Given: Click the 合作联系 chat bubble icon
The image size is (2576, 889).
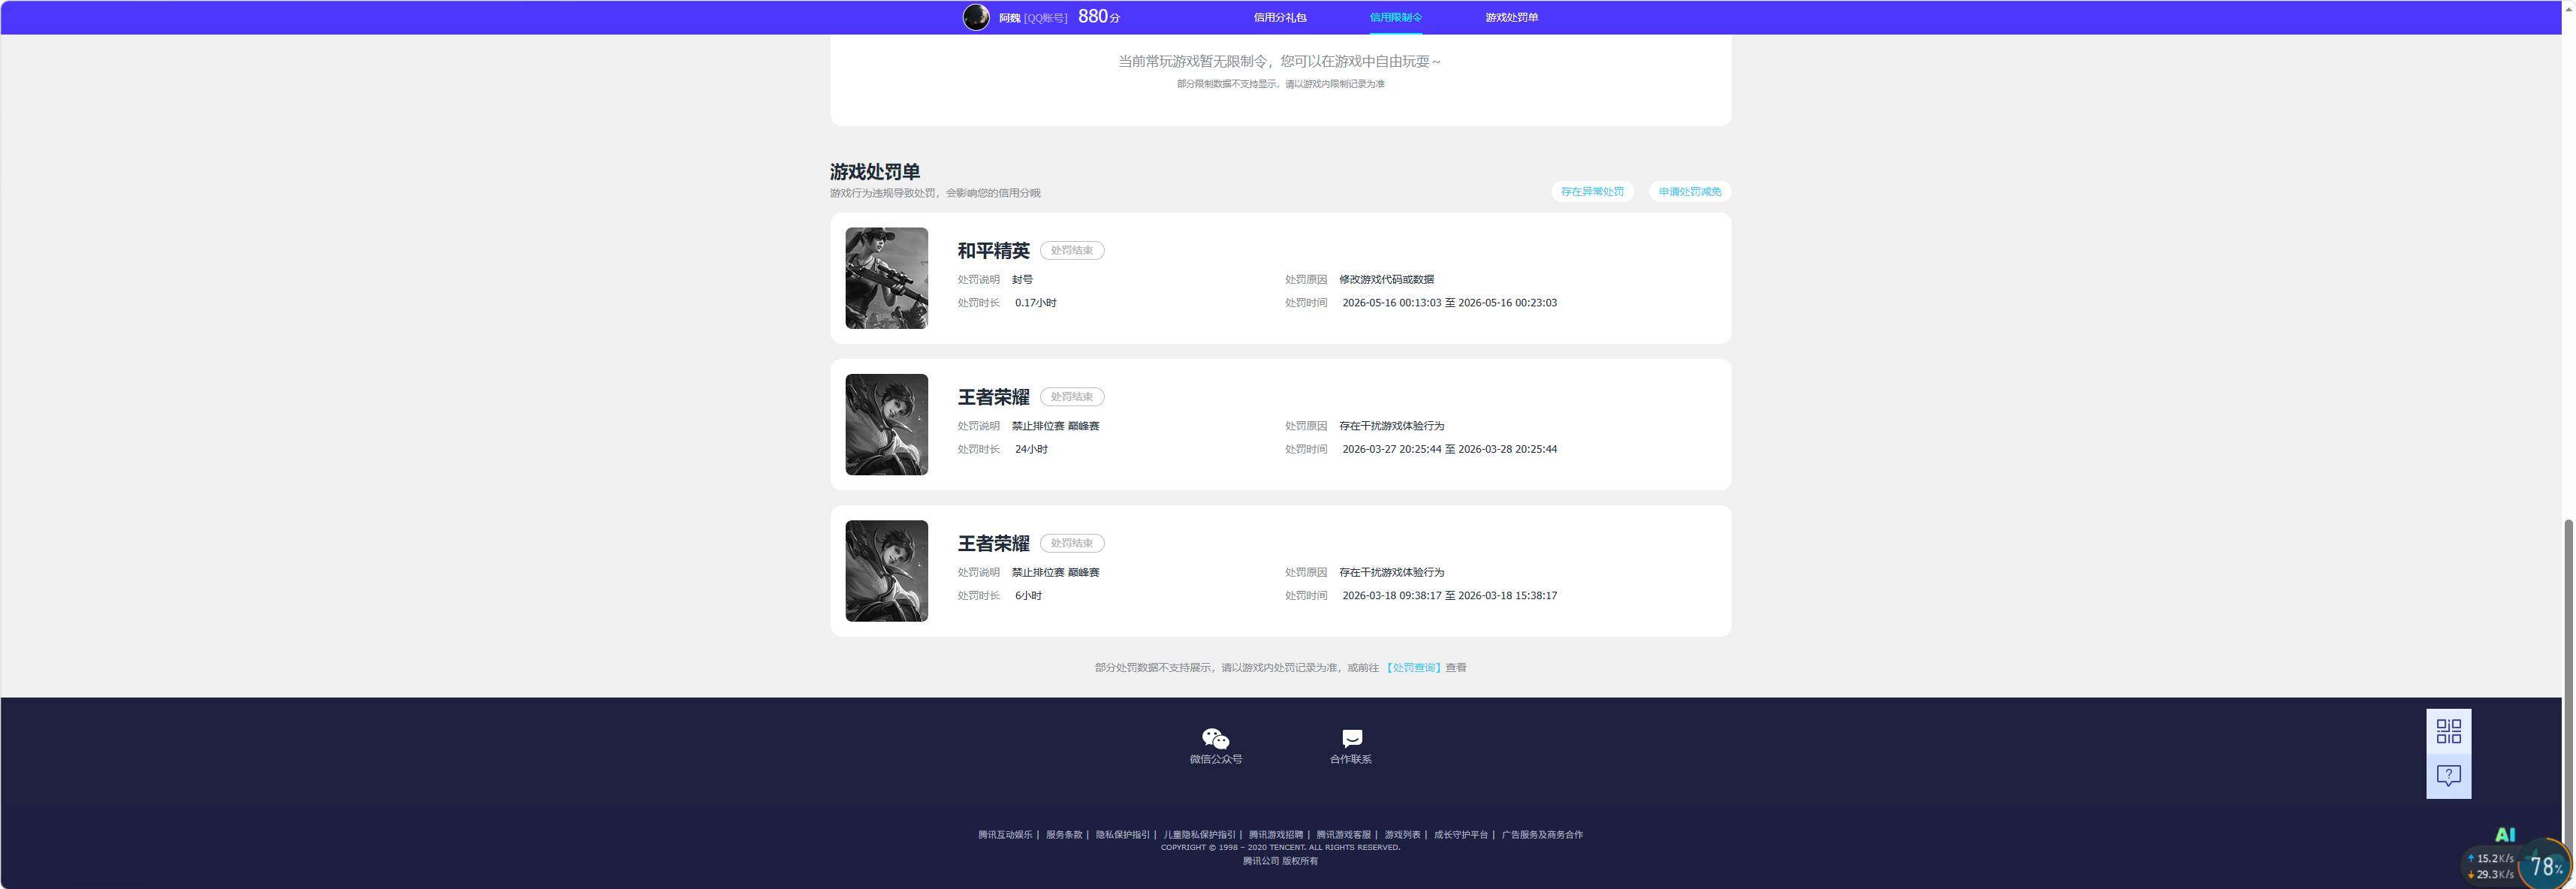Looking at the screenshot, I should pos(1351,738).
